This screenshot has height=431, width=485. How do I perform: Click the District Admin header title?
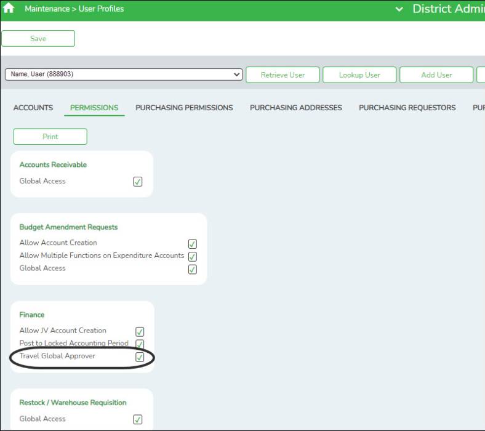pos(449,9)
